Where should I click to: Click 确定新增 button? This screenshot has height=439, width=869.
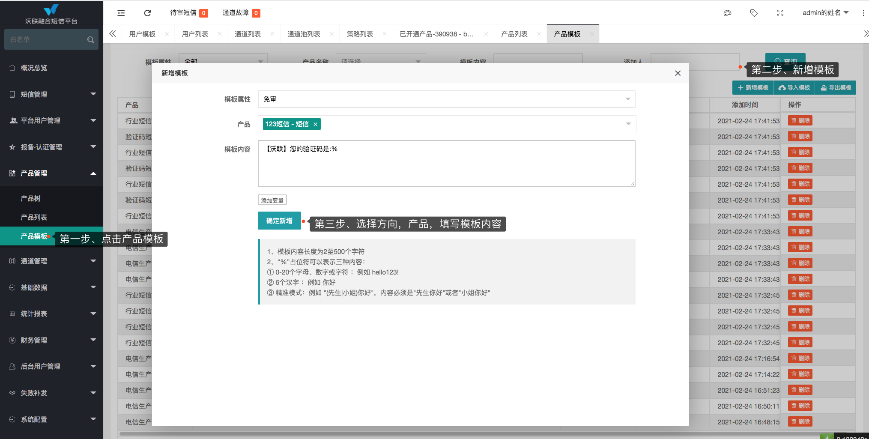coord(279,221)
